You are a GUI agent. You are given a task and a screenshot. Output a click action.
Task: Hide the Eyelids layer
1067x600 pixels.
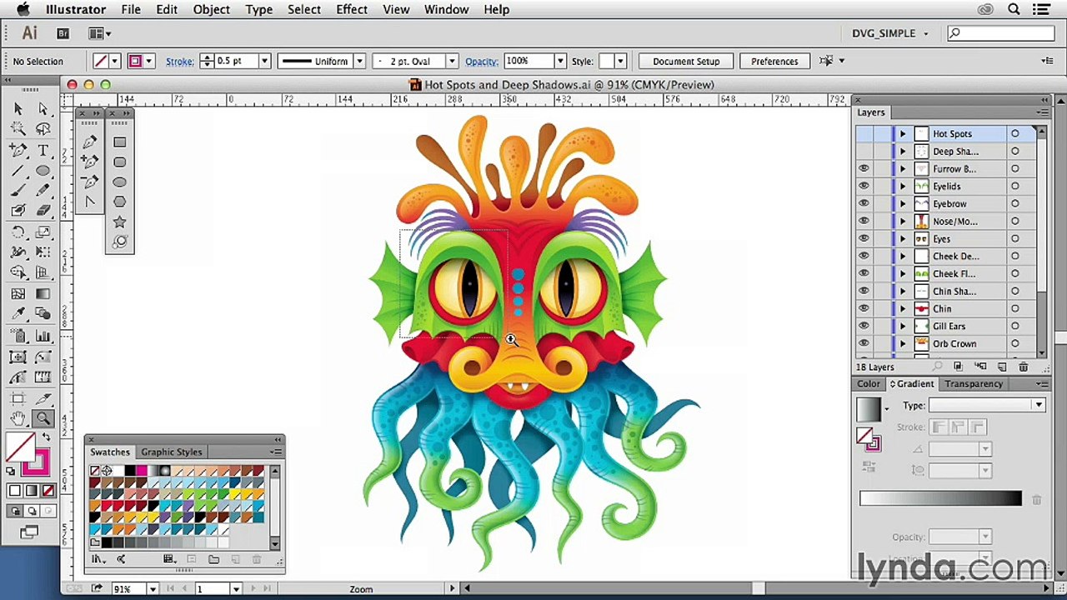(x=864, y=187)
